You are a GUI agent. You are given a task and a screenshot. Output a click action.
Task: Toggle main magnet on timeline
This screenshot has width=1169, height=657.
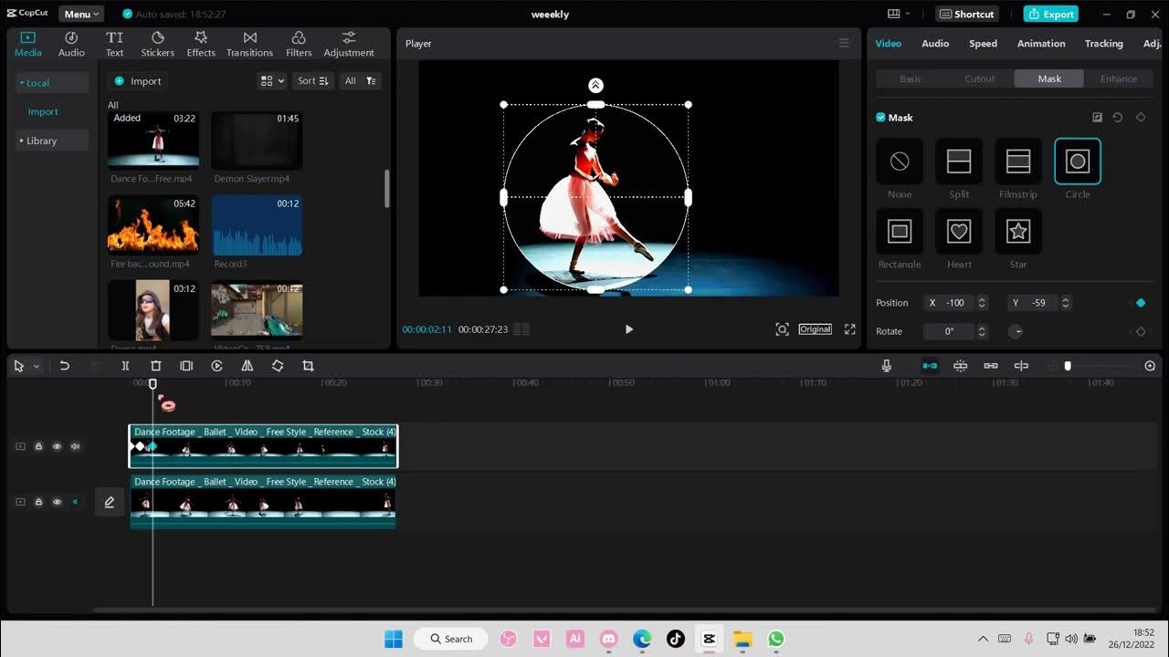[930, 366]
